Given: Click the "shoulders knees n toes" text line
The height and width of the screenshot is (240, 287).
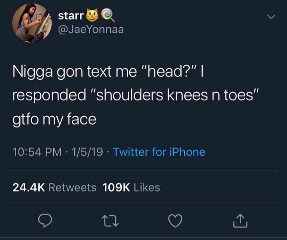Looking at the screenshot, I should (136, 95).
